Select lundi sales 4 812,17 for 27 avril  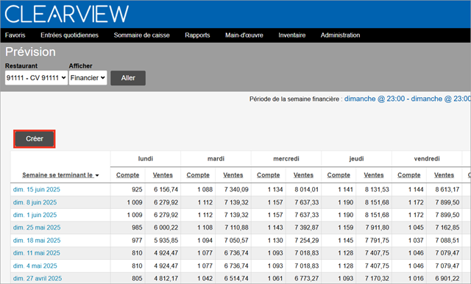coord(166,279)
